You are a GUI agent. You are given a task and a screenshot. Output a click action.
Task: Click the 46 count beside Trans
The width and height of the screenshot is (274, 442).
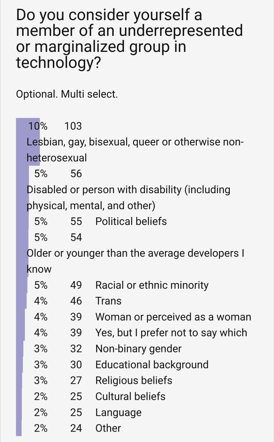(76, 301)
